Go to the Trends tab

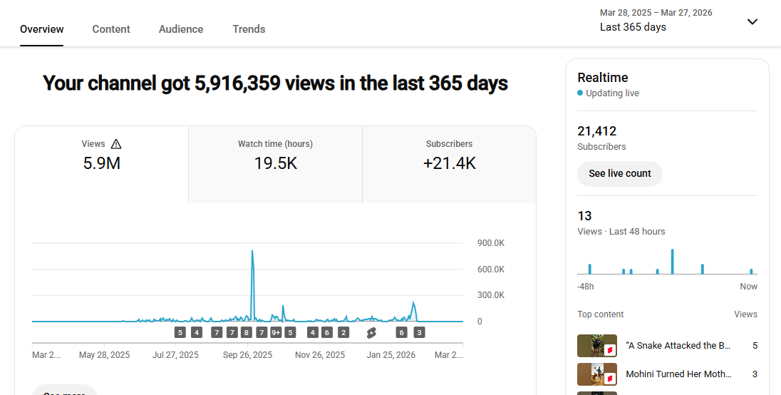[249, 29]
